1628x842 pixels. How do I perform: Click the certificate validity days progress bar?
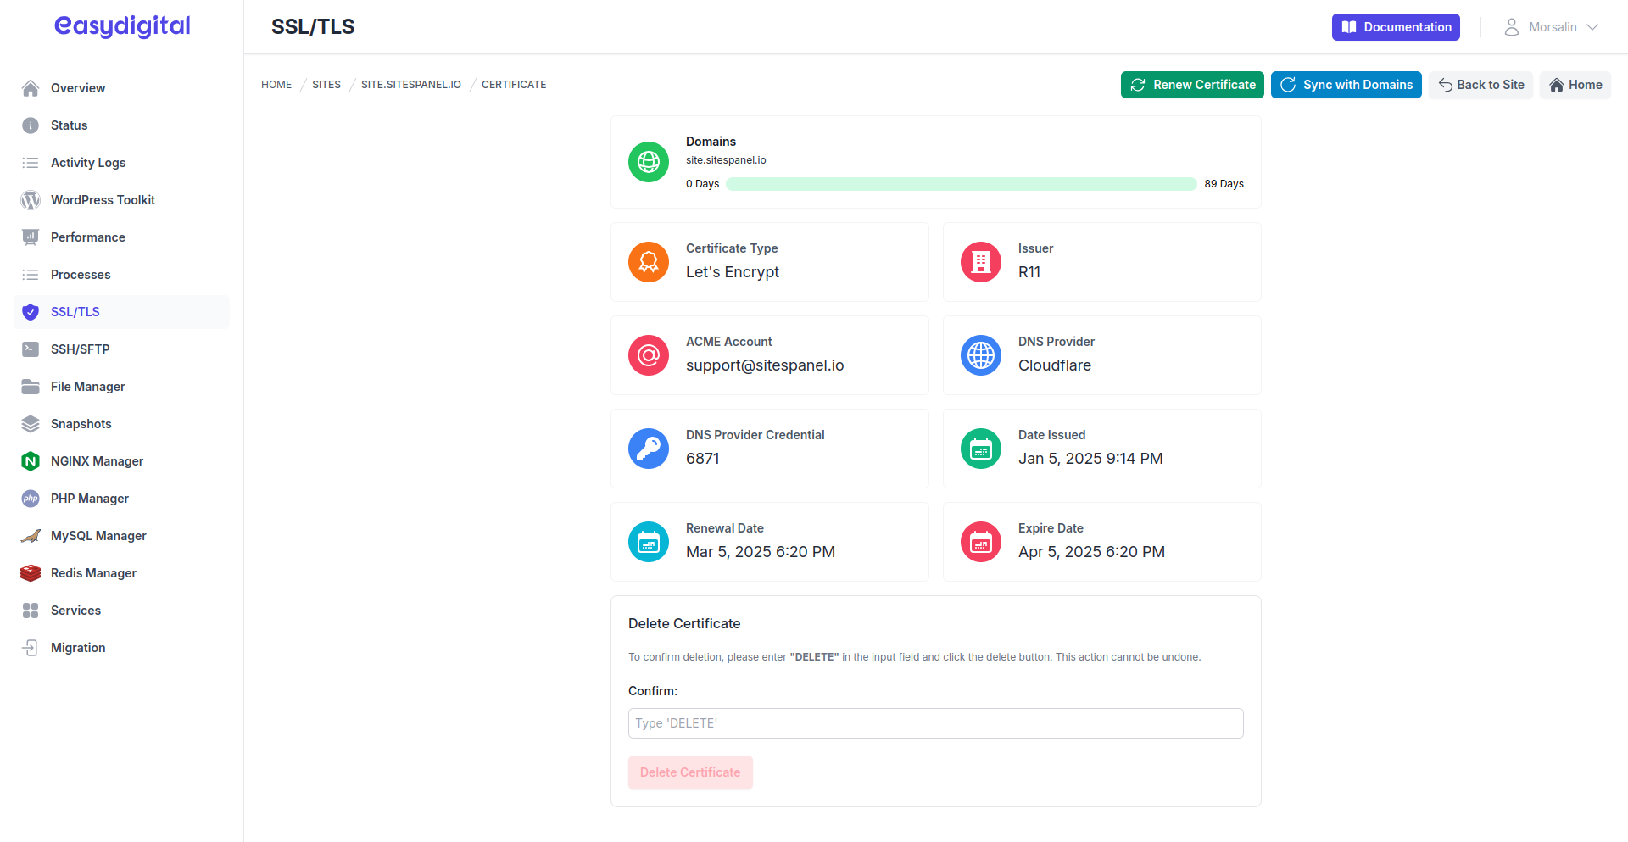pos(961,184)
